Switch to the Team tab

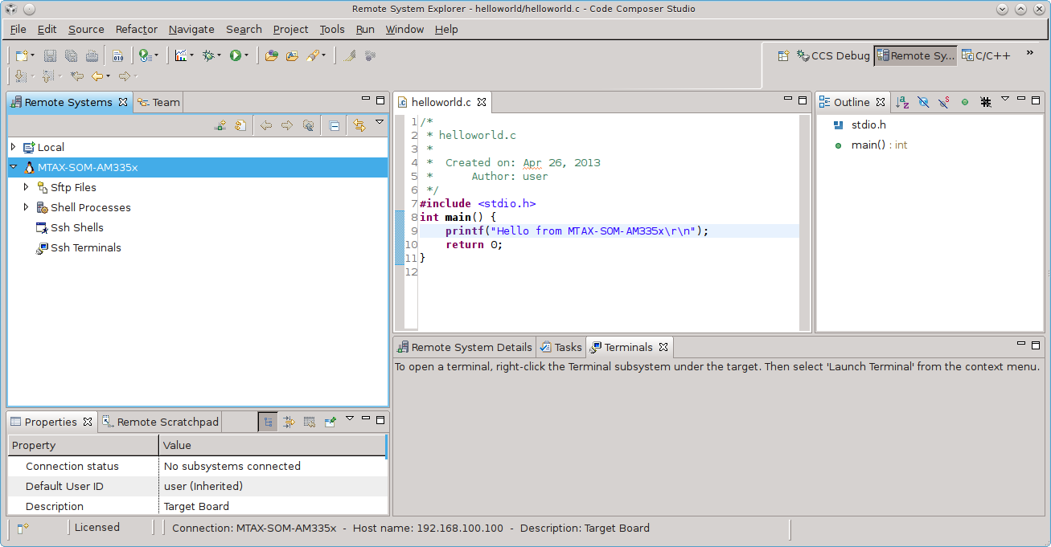(158, 102)
